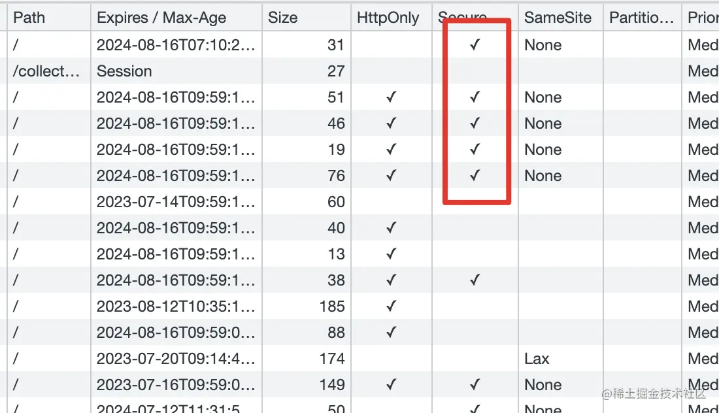
Task: Select Secure checkmark in the size 38 row
Action: pos(475,280)
